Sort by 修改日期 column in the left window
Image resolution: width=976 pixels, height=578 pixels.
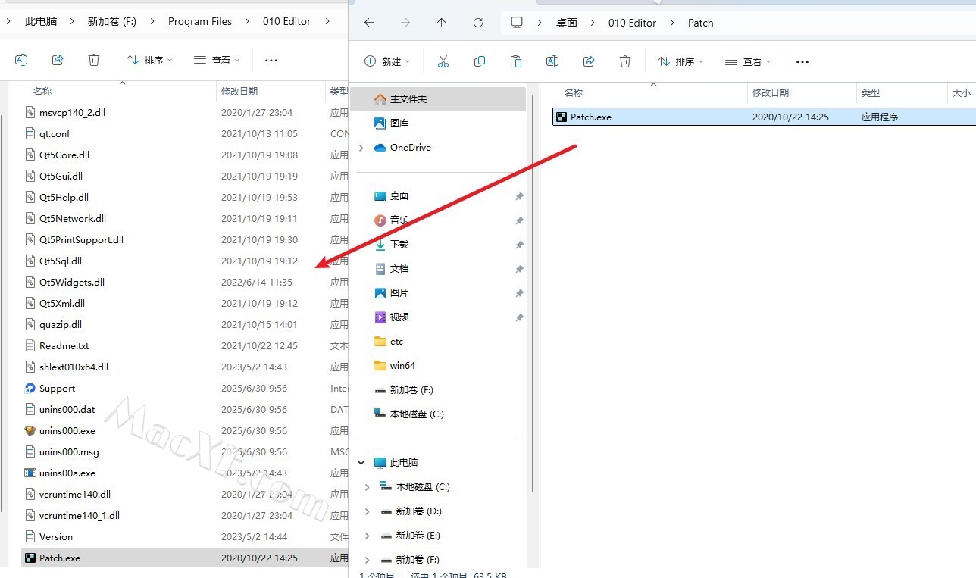pyautogui.click(x=239, y=91)
